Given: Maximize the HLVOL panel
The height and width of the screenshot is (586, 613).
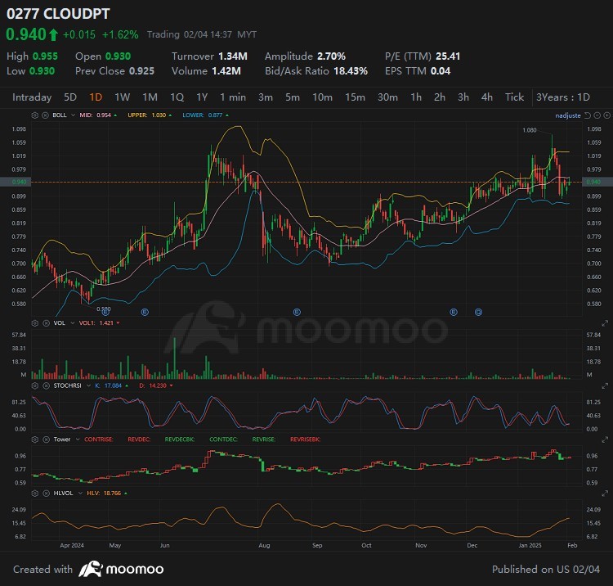Looking at the screenshot, I should pyautogui.click(x=605, y=494).
